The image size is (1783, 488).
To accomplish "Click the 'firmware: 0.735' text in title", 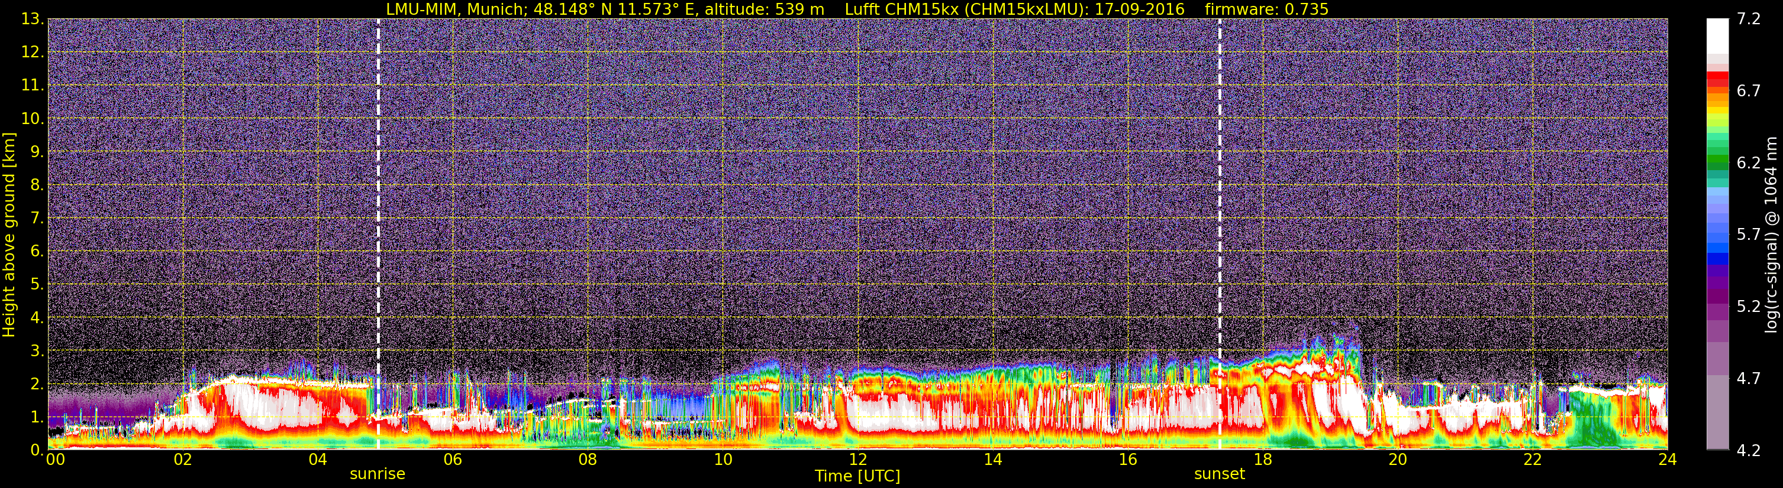I will coord(1266,9).
